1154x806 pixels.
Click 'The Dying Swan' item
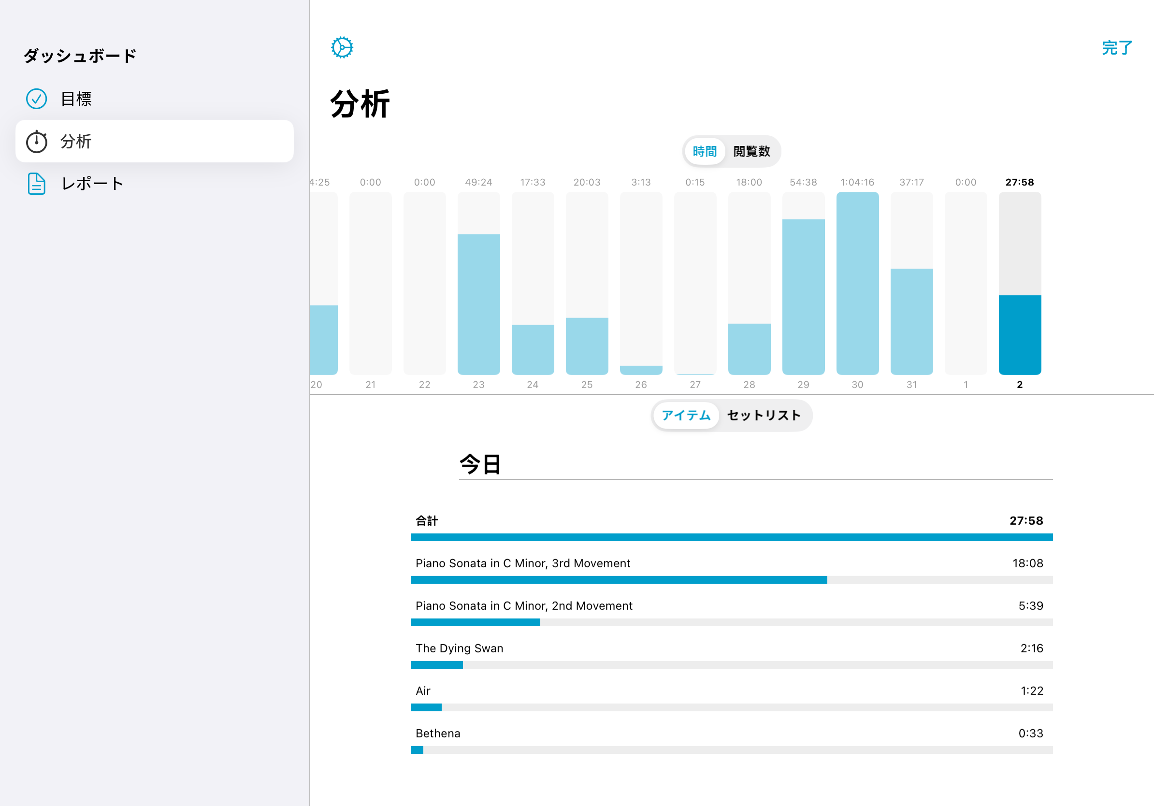pyautogui.click(x=460, y=649)
